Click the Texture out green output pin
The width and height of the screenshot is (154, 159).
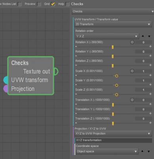point(56,72)
